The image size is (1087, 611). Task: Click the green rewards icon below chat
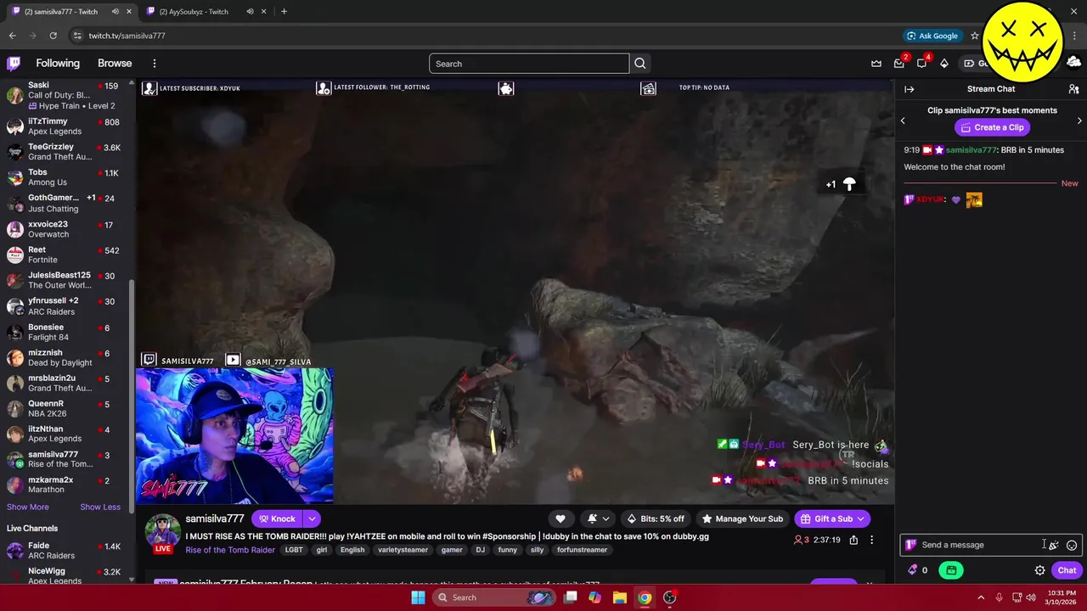[x=951, y=570]
